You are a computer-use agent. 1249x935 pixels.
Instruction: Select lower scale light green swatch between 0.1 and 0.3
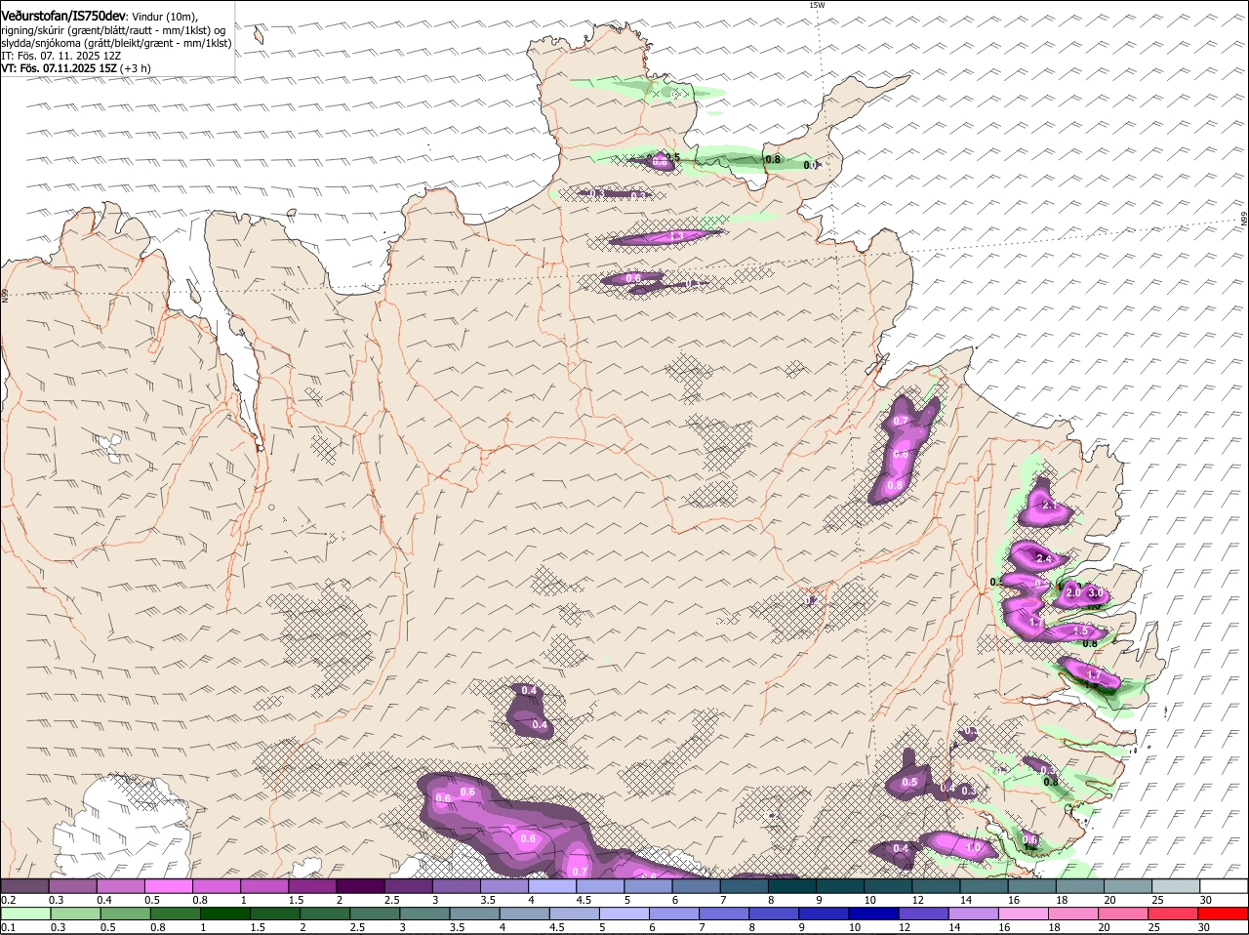[x=25, y=915]
